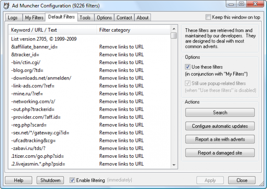Click the filter list scrollbar thumb
Screen dimensions: 267x189
click(174, 35)
